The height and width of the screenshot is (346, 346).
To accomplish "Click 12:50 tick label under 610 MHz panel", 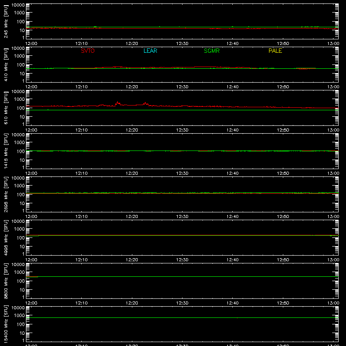I will click(283, 130).
